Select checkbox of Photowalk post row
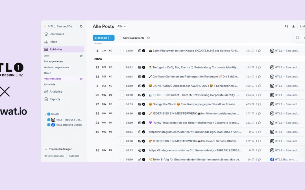 [x=122, y=51]
